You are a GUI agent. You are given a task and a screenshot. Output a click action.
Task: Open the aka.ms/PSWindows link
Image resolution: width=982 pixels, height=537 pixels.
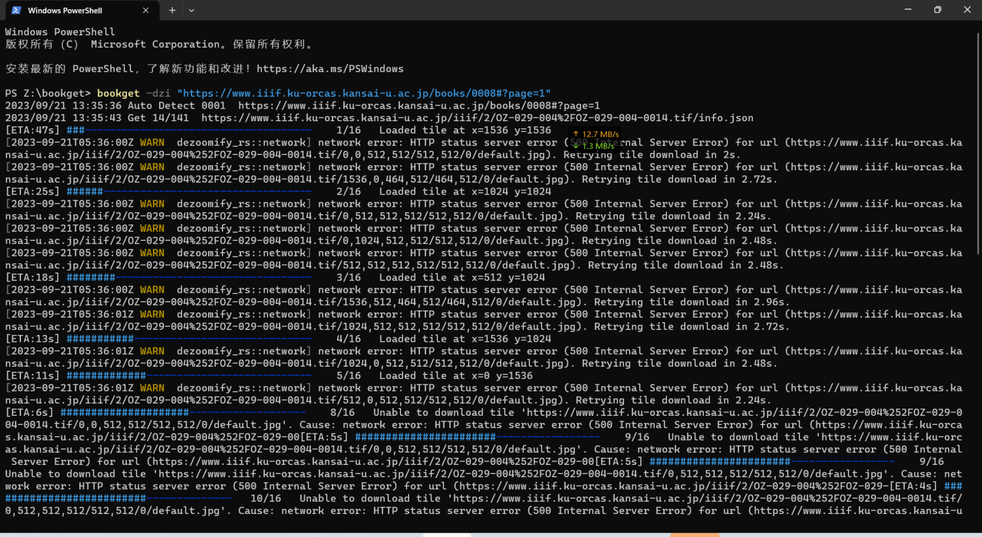coord(330,69)
